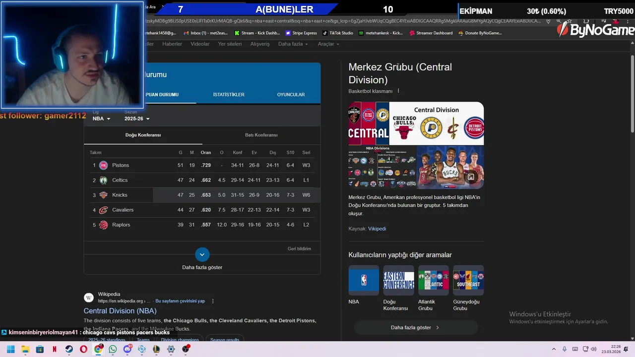This screenshot has height=357, width=635.
Task: Open OBS Studio from the taskbar
Action: [186, 349]
